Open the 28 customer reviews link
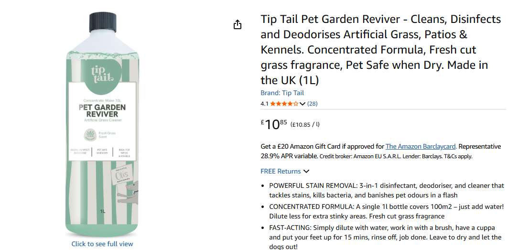The height and width of the screenshot is (250, 508). click(x=313, y=104)
